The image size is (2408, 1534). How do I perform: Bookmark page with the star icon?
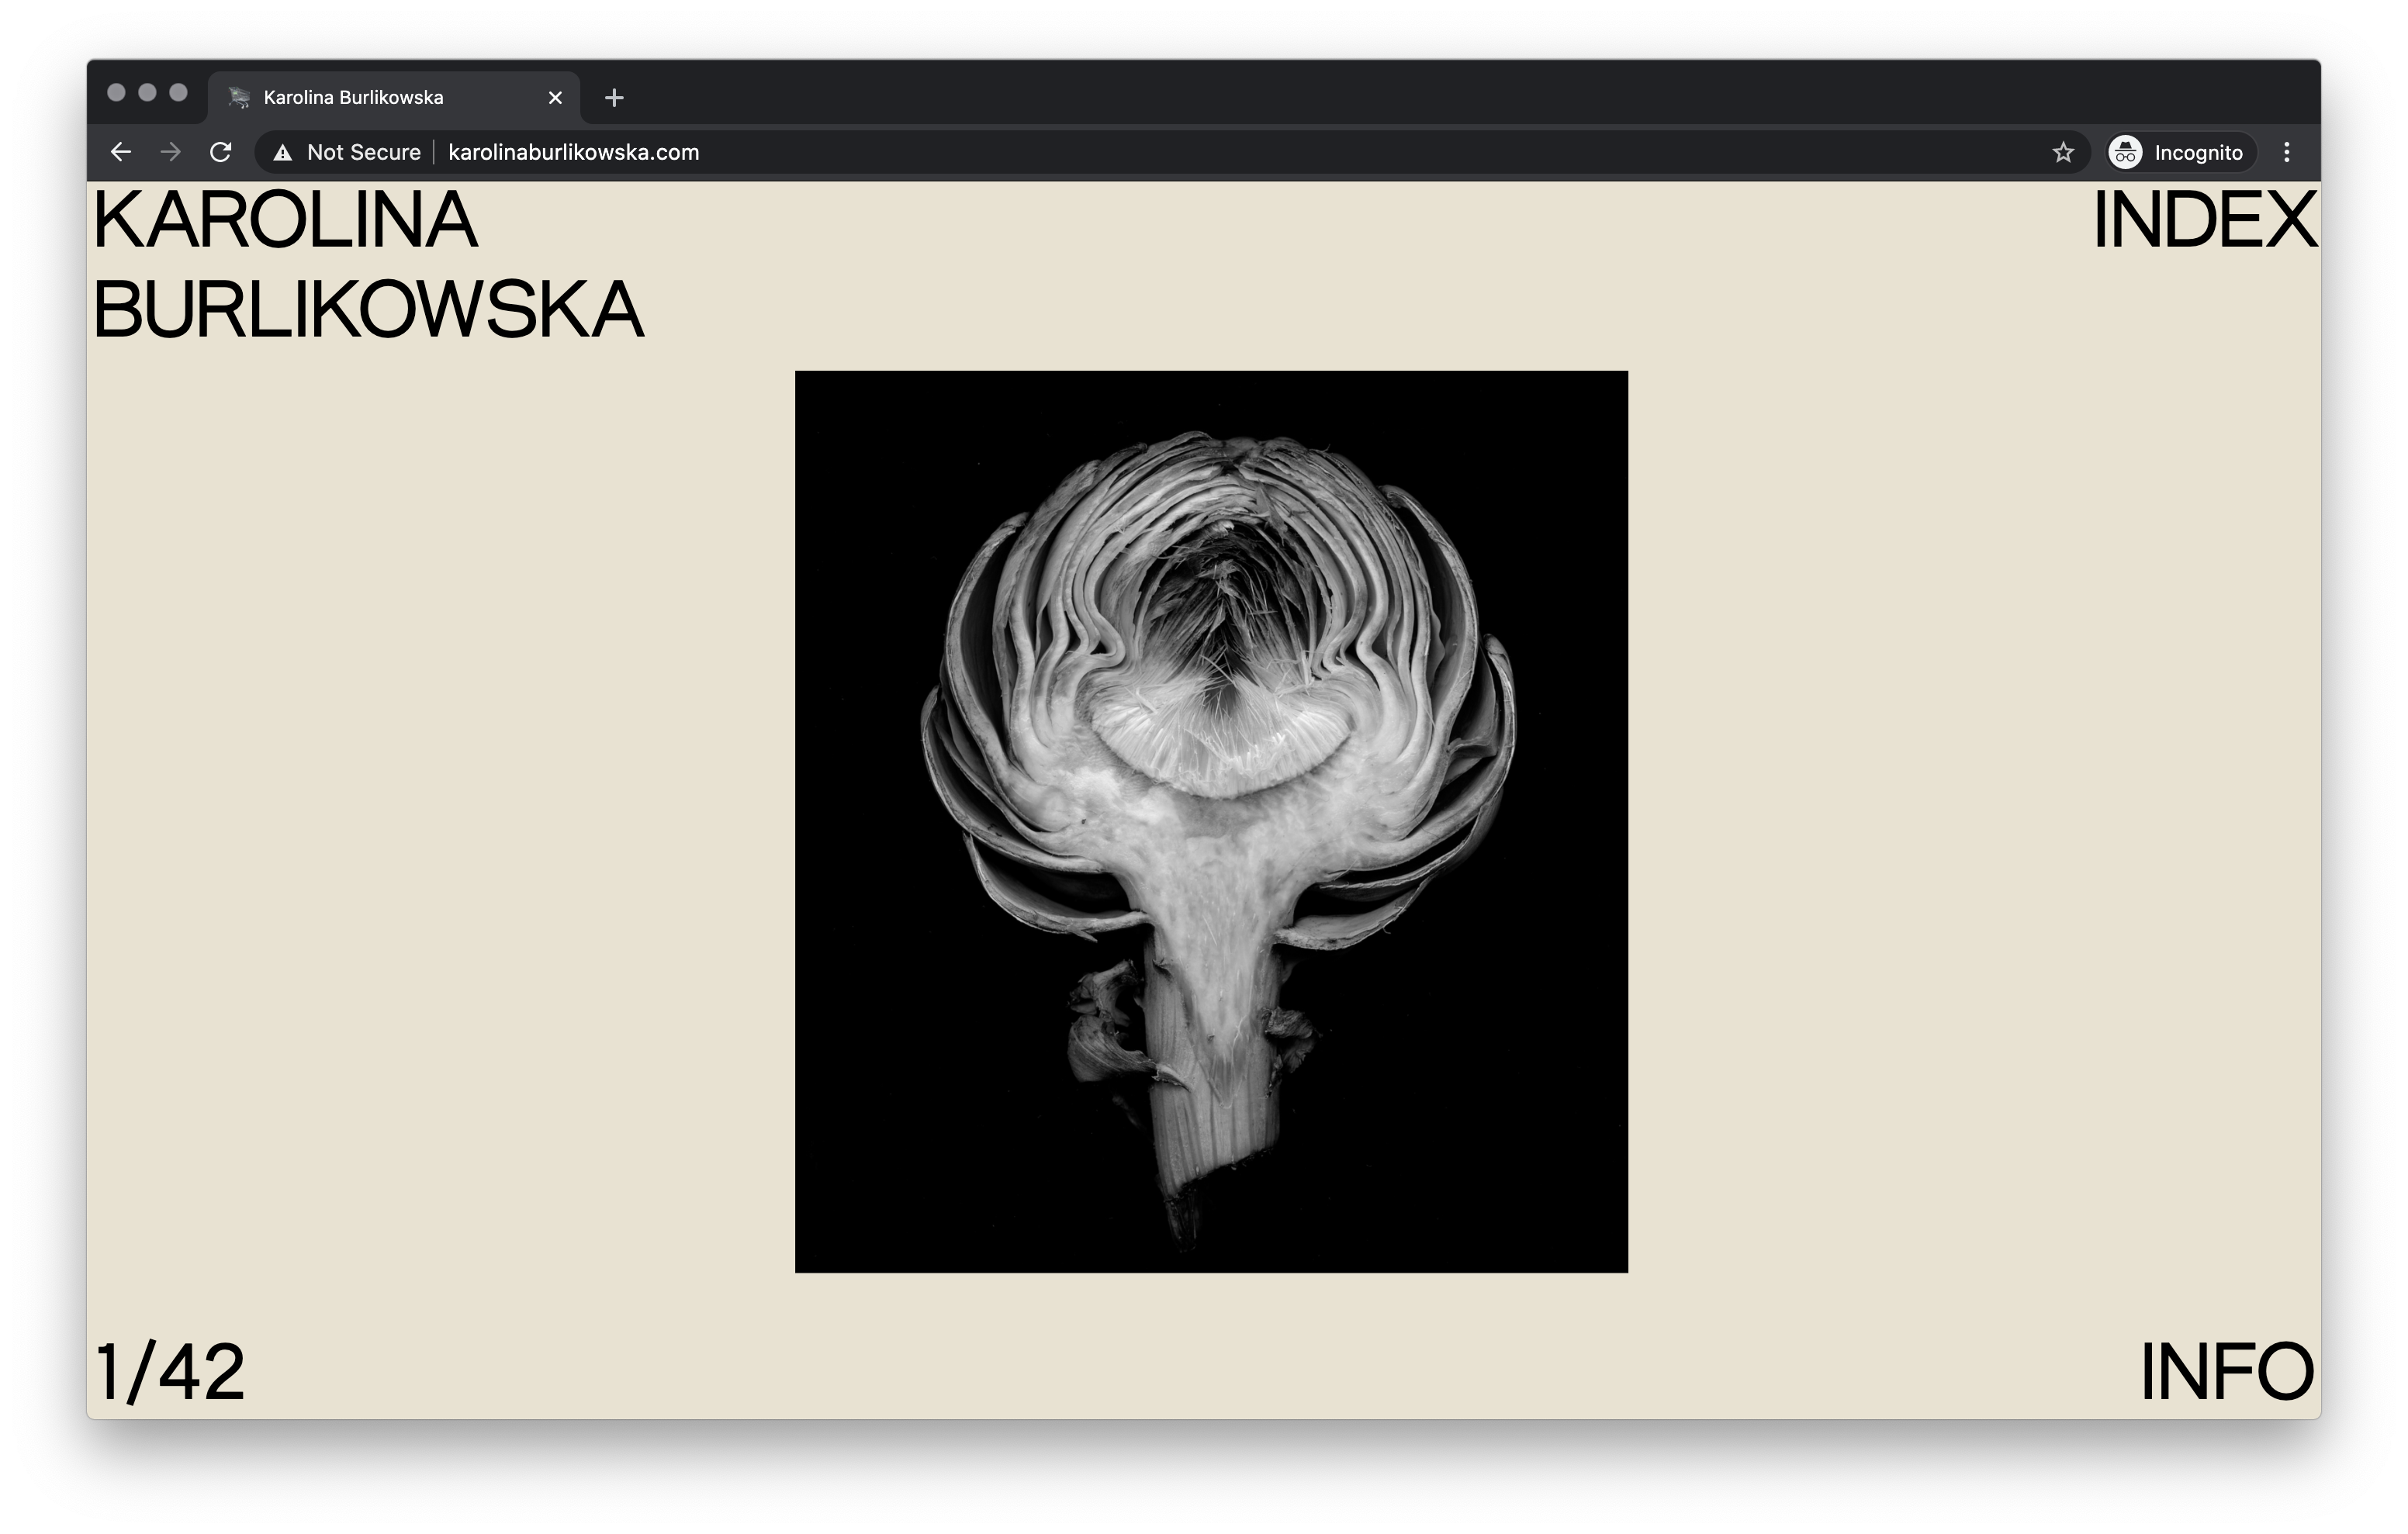[x=2063, y=152]
